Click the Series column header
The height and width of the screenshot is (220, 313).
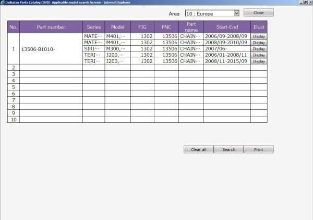click(x=93, y=27)
